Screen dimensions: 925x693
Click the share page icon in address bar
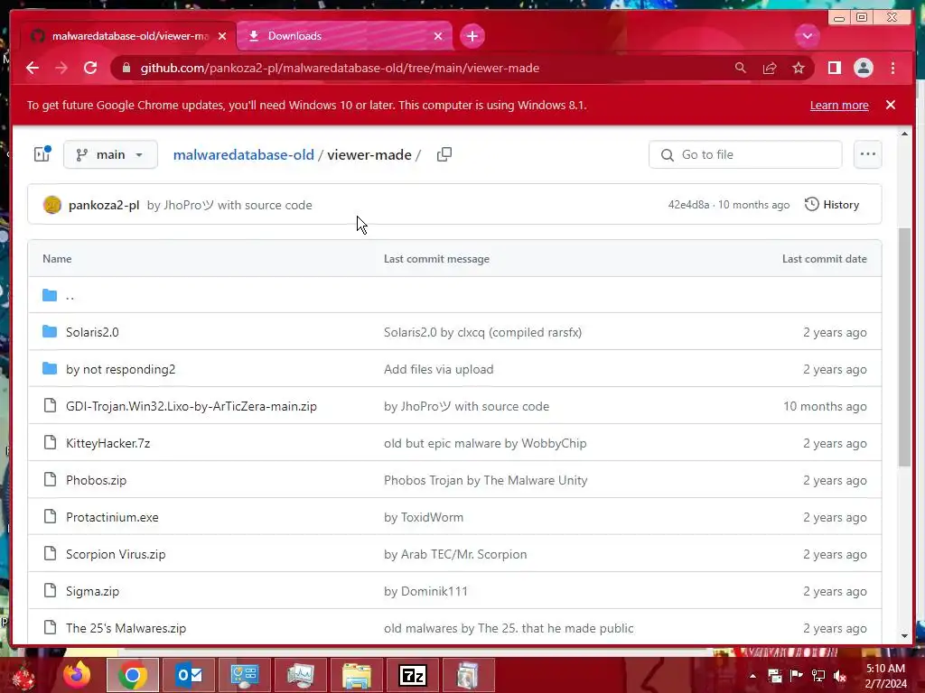point(770,68)
